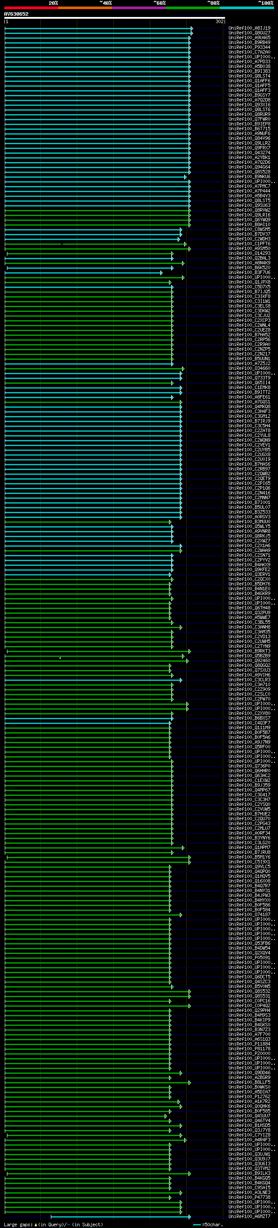Select the UniRef100_Q9LLR2 label
This screenshot has width=278, height=1228.
249,143
